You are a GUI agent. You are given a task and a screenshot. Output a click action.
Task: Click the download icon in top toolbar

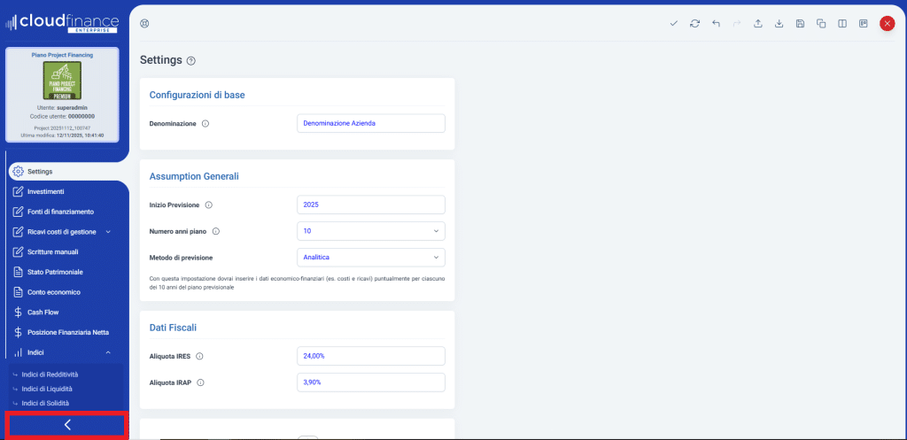point(779,24)
